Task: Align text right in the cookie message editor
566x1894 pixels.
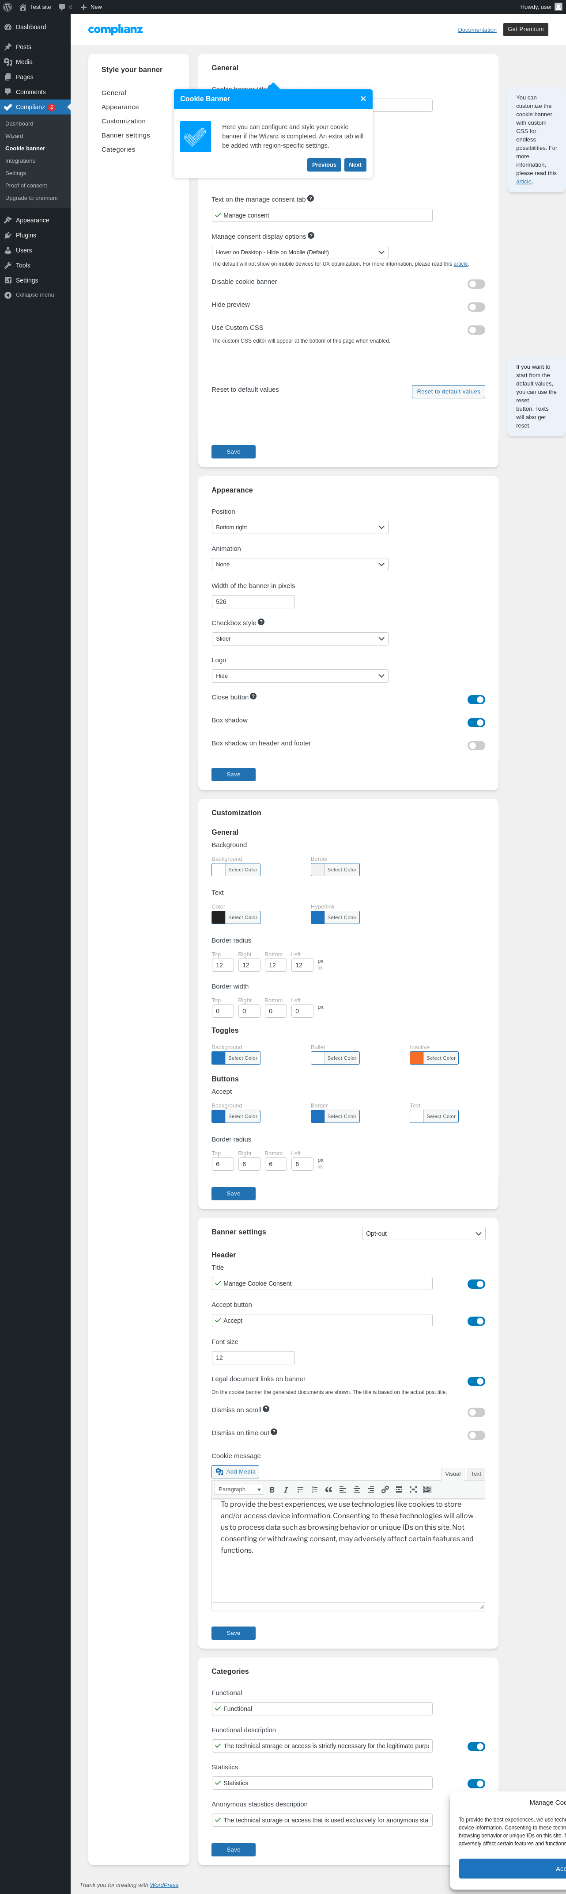Action: pos(371,1489)
